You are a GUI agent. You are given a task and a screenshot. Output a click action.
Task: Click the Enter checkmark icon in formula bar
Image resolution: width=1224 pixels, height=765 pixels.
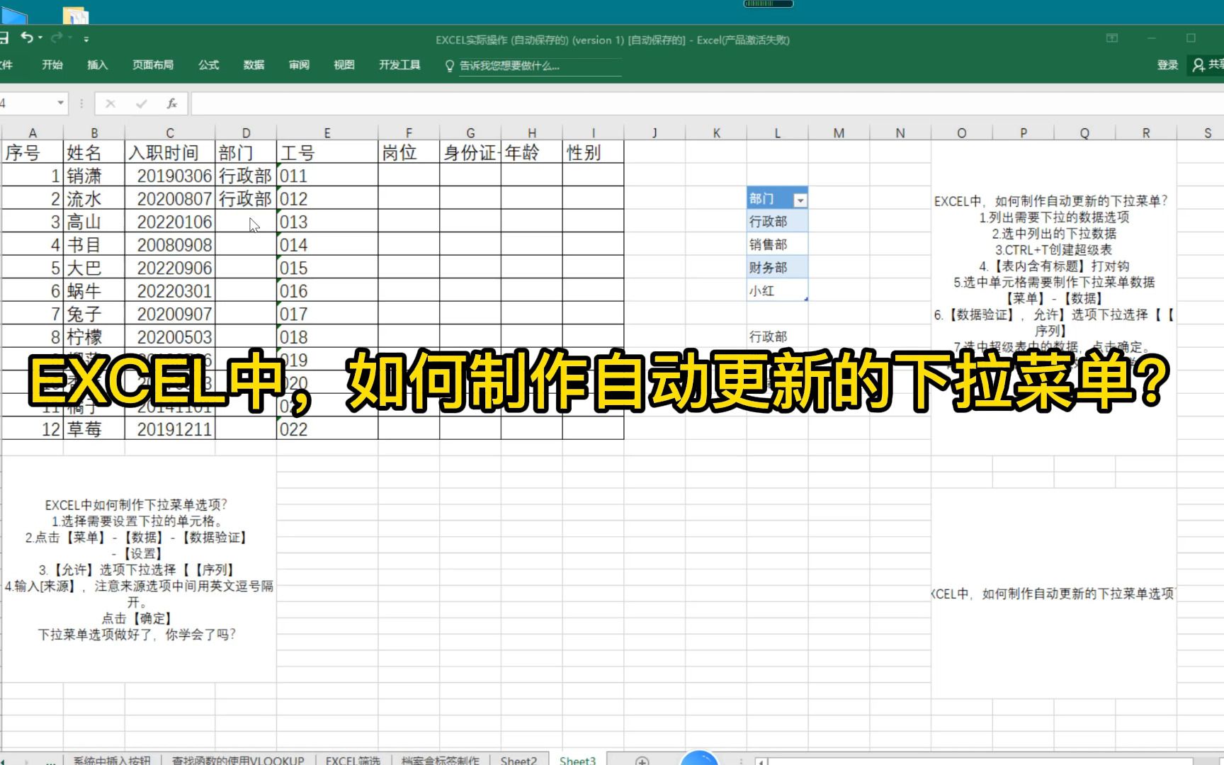(x=141, y=104)
